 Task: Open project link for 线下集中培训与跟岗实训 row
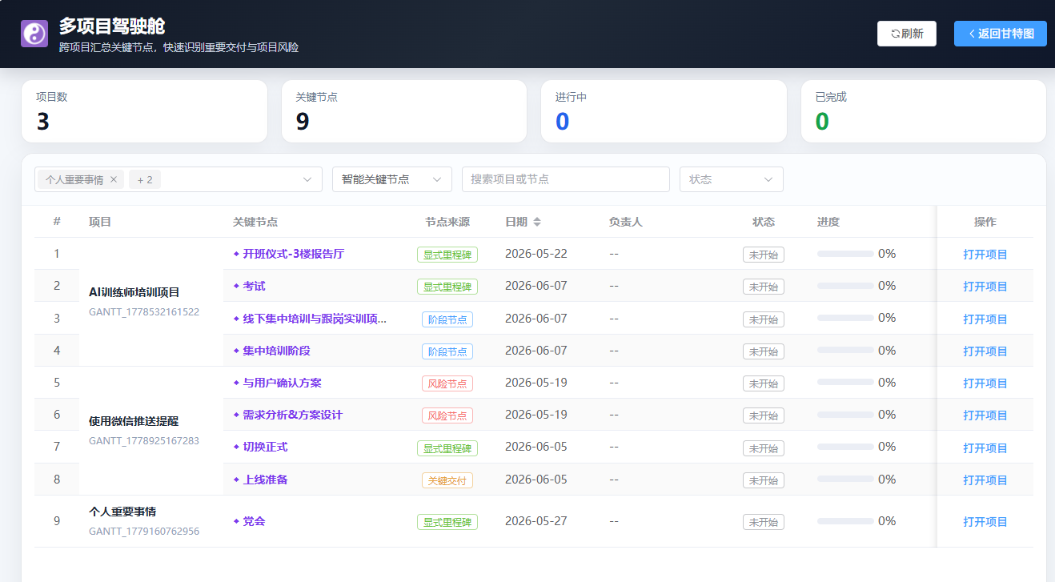(985, 319)
